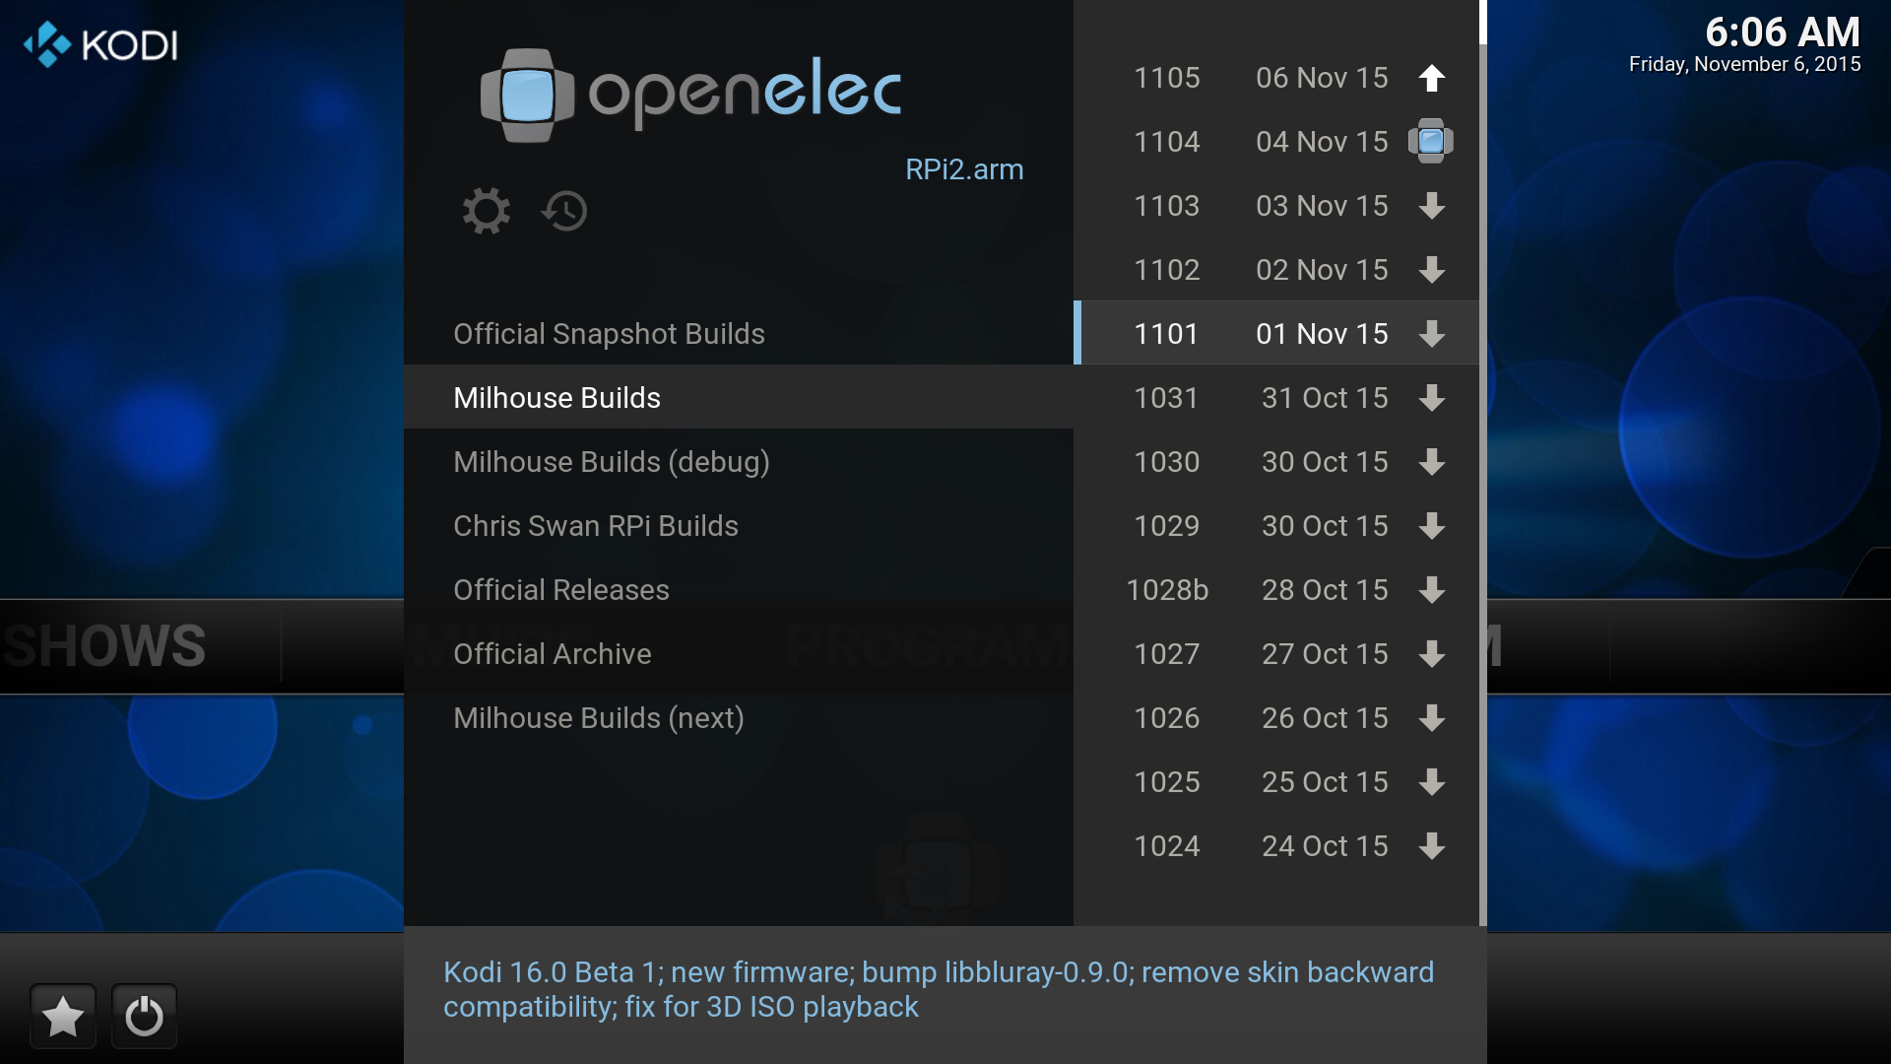Click the upload arrow icon for build 1105
This screenshot has height=1064, width=1891.
point(1430,78)
